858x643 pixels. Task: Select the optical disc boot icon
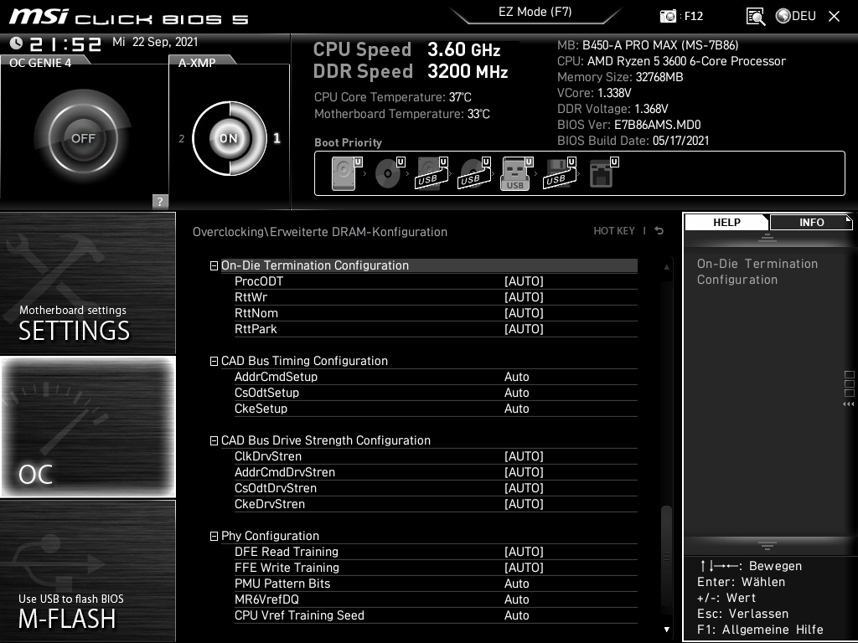[x=386, y=172]
